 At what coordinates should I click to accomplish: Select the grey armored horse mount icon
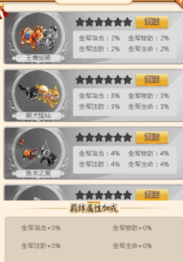click(50, 38)
